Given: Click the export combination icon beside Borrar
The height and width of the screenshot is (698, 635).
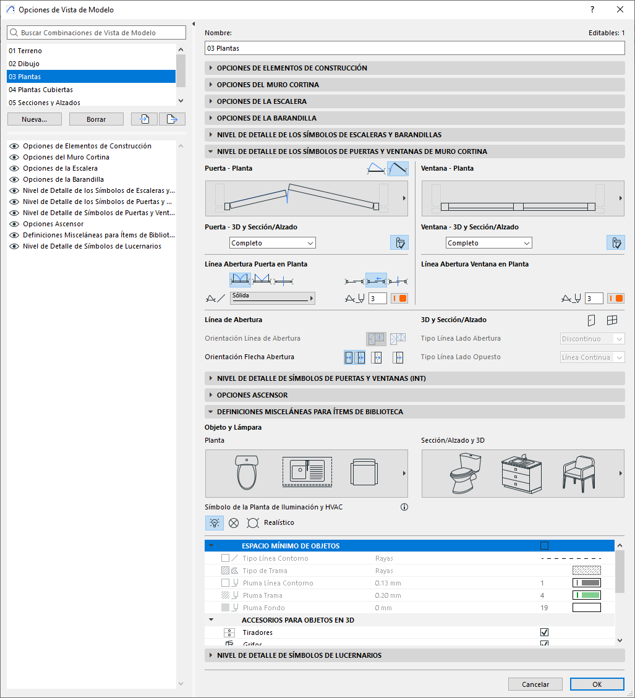Looking at the screenshot, I should pos(172,119).
